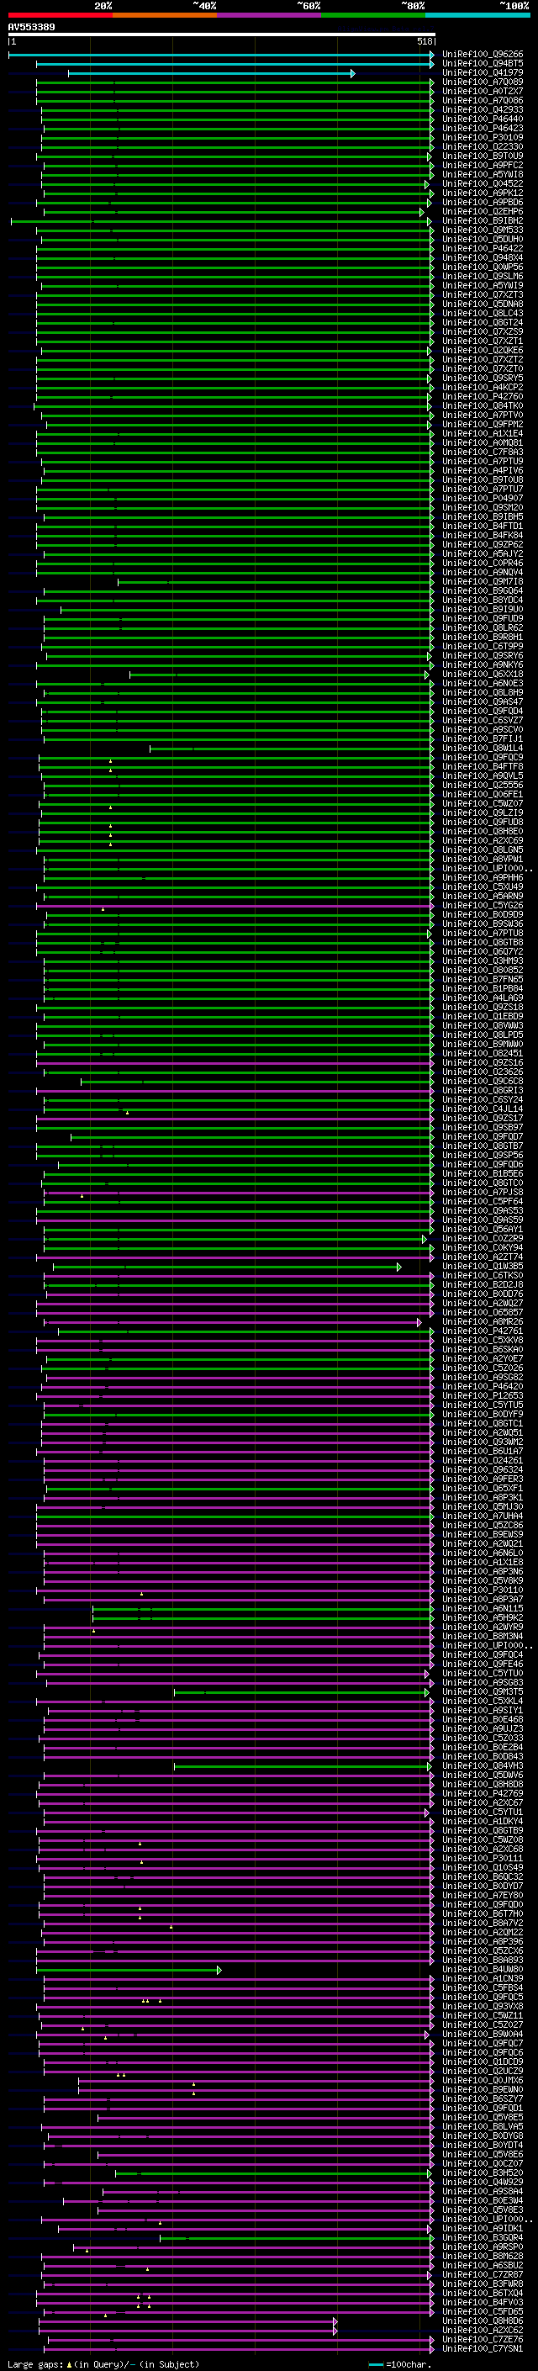Click the purple ~60% identity legend bar
Viewport: 538px width, 2371px height.
(x=270, y=16)
